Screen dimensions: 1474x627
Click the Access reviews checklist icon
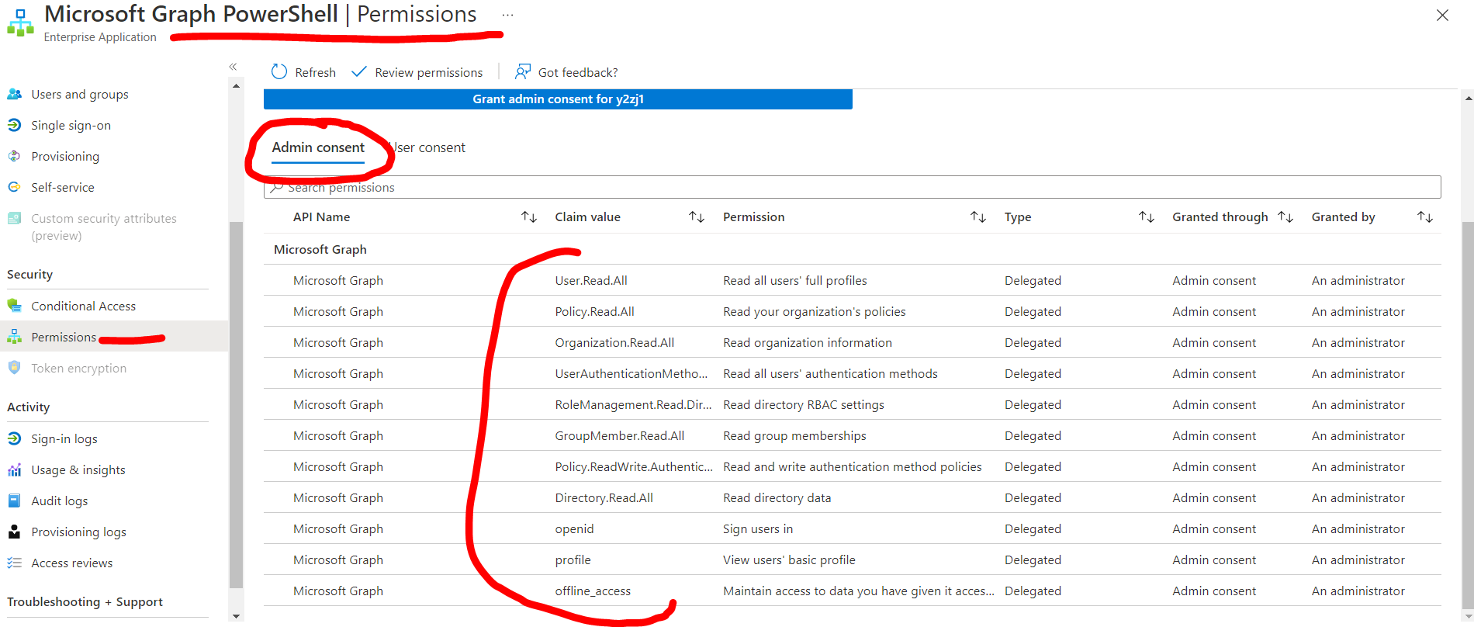[x=14, y=563]
